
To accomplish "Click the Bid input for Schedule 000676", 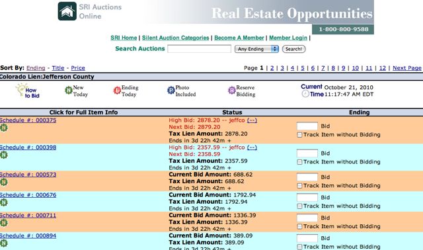I will 307,197.
